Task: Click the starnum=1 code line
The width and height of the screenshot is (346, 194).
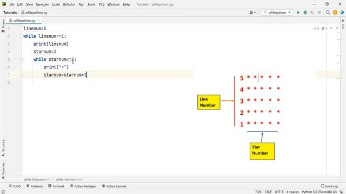Action: 45,52
